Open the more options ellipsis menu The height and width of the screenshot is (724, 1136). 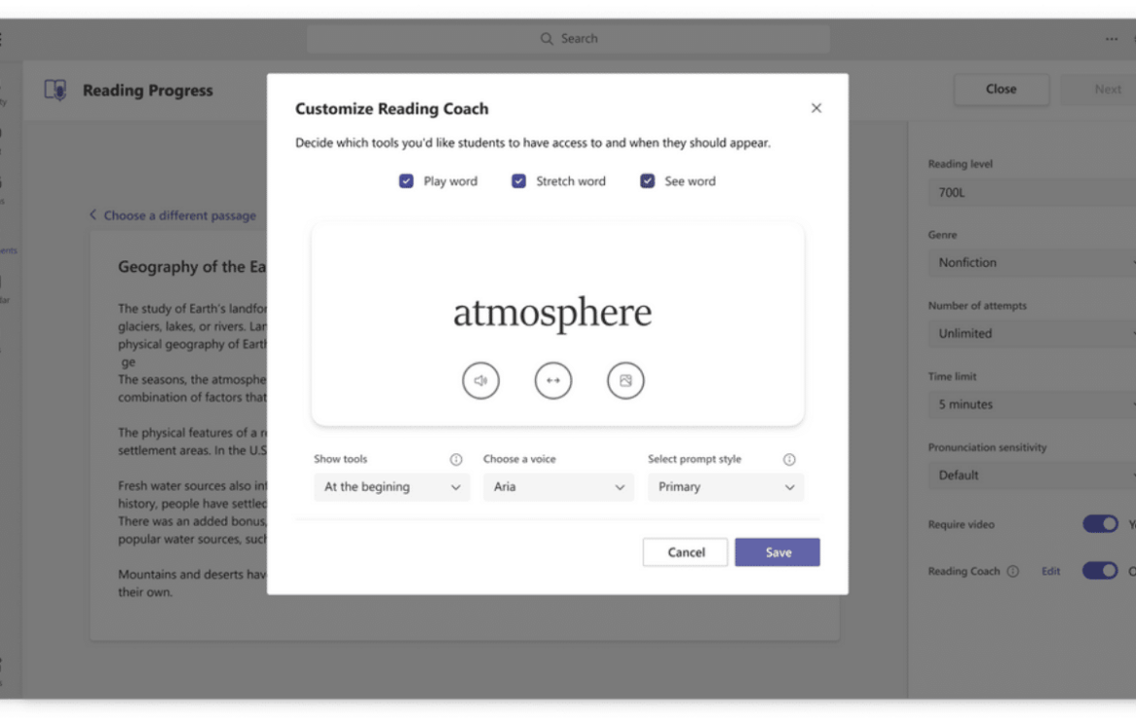coord(1112,39)
